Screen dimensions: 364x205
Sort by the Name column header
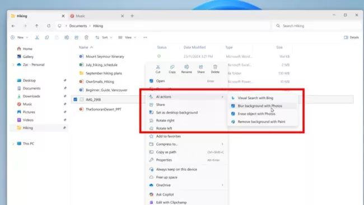coord(83,48)
